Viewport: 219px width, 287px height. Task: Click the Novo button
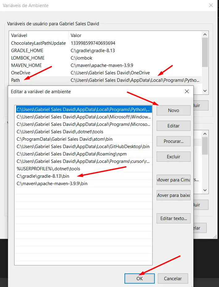pyautogui.click(x=173, y=110)
